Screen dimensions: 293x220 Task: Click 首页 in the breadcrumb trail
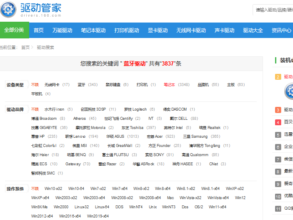pyautogui.click(x=25, y=48)
